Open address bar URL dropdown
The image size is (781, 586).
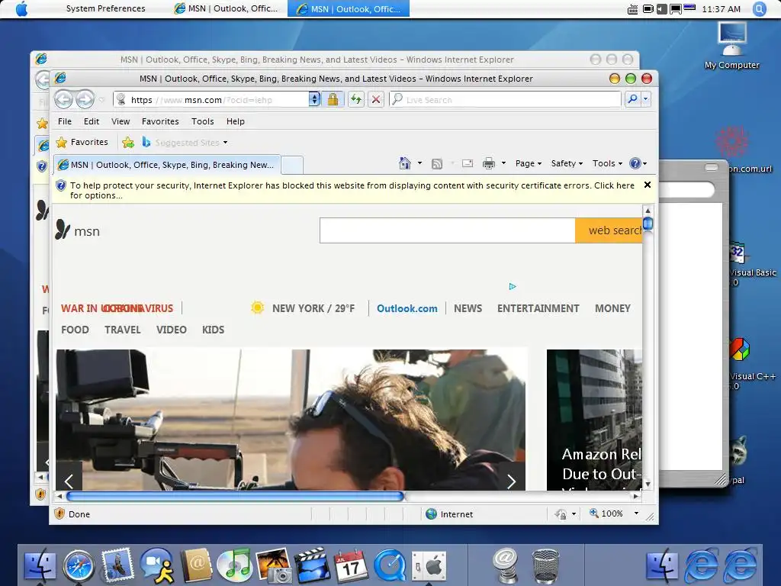coord(314,100)
